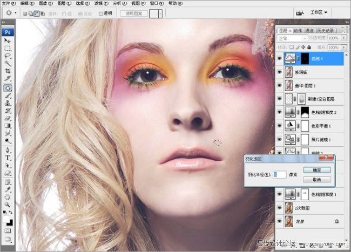Image resolution: width=351 pixels, height=252 pixels.
Task: Click the 羽化半径 input field
Action: point(280,174)
